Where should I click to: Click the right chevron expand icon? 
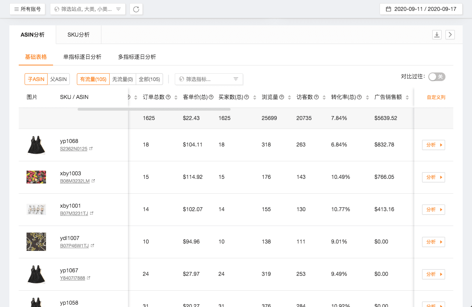coord(450,35)
